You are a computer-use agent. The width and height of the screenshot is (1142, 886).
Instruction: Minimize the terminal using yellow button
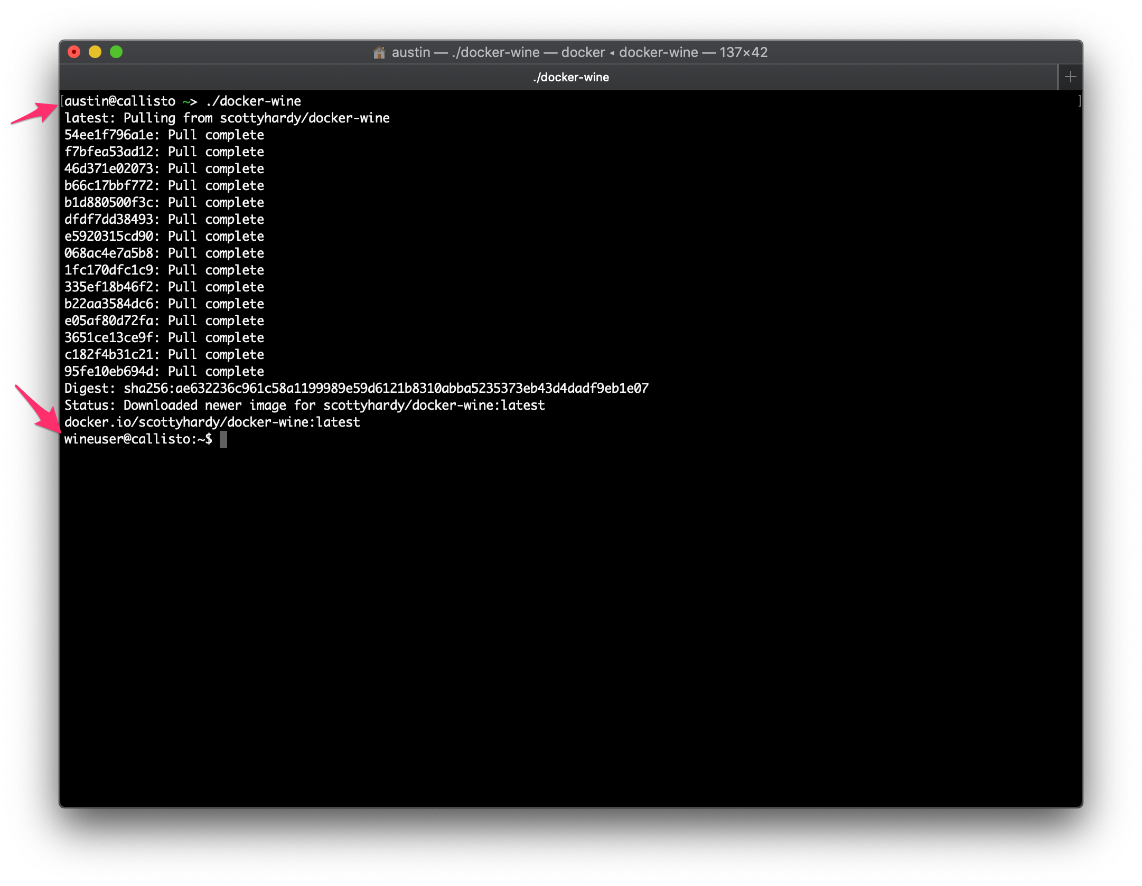click(95, 52)
